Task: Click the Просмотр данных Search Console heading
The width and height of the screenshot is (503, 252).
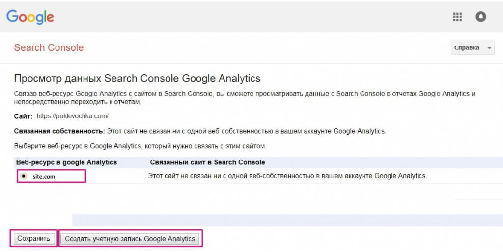Action: tap(137, 78)
